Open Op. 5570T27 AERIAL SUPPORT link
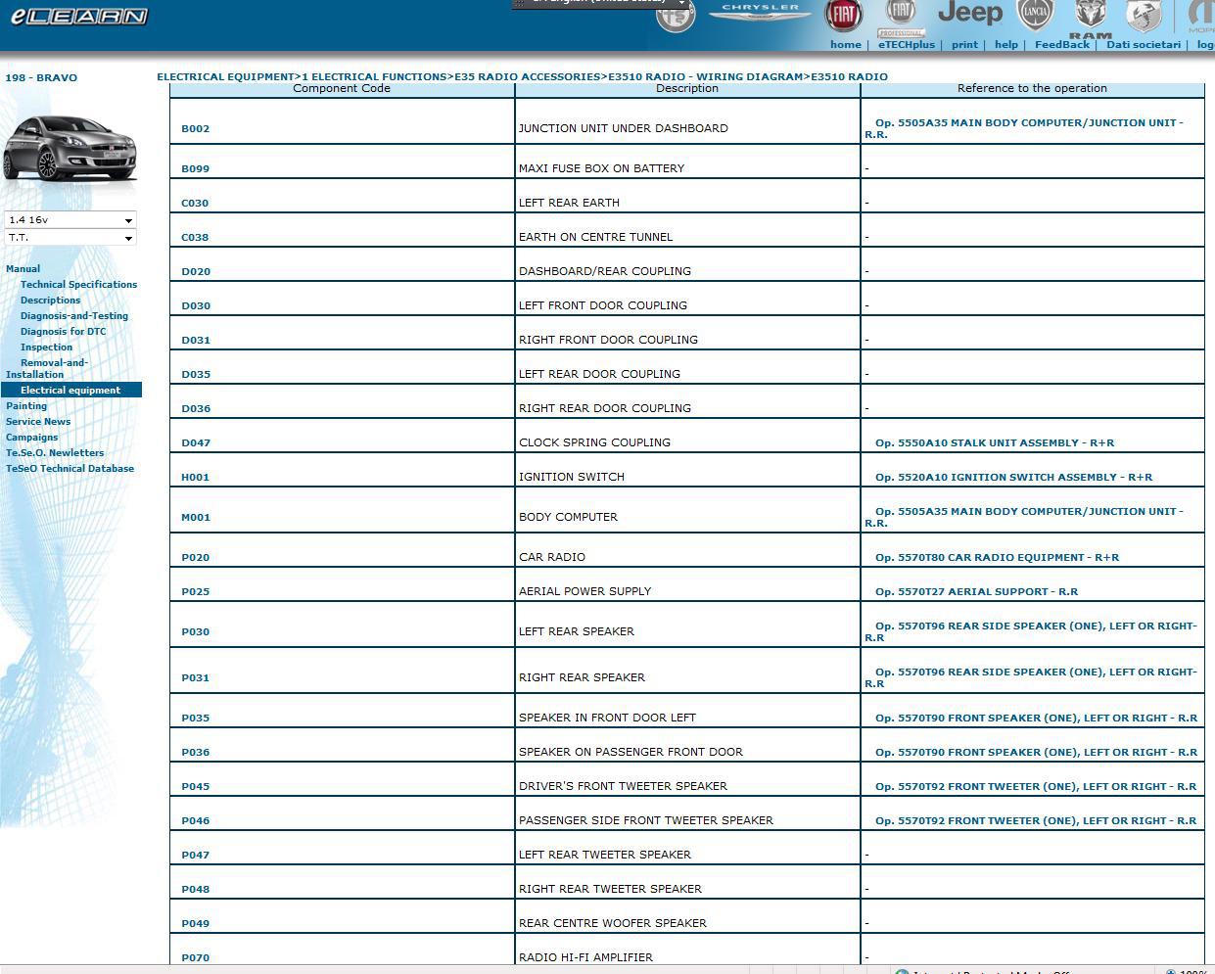The image size is (1215, 974). [x=976, y=592]
